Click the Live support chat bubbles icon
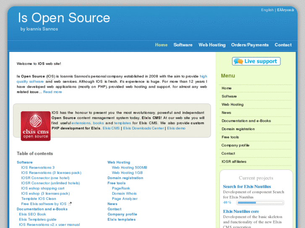The width and height of the screenshot is (305, 228). (x=238, y=61)
